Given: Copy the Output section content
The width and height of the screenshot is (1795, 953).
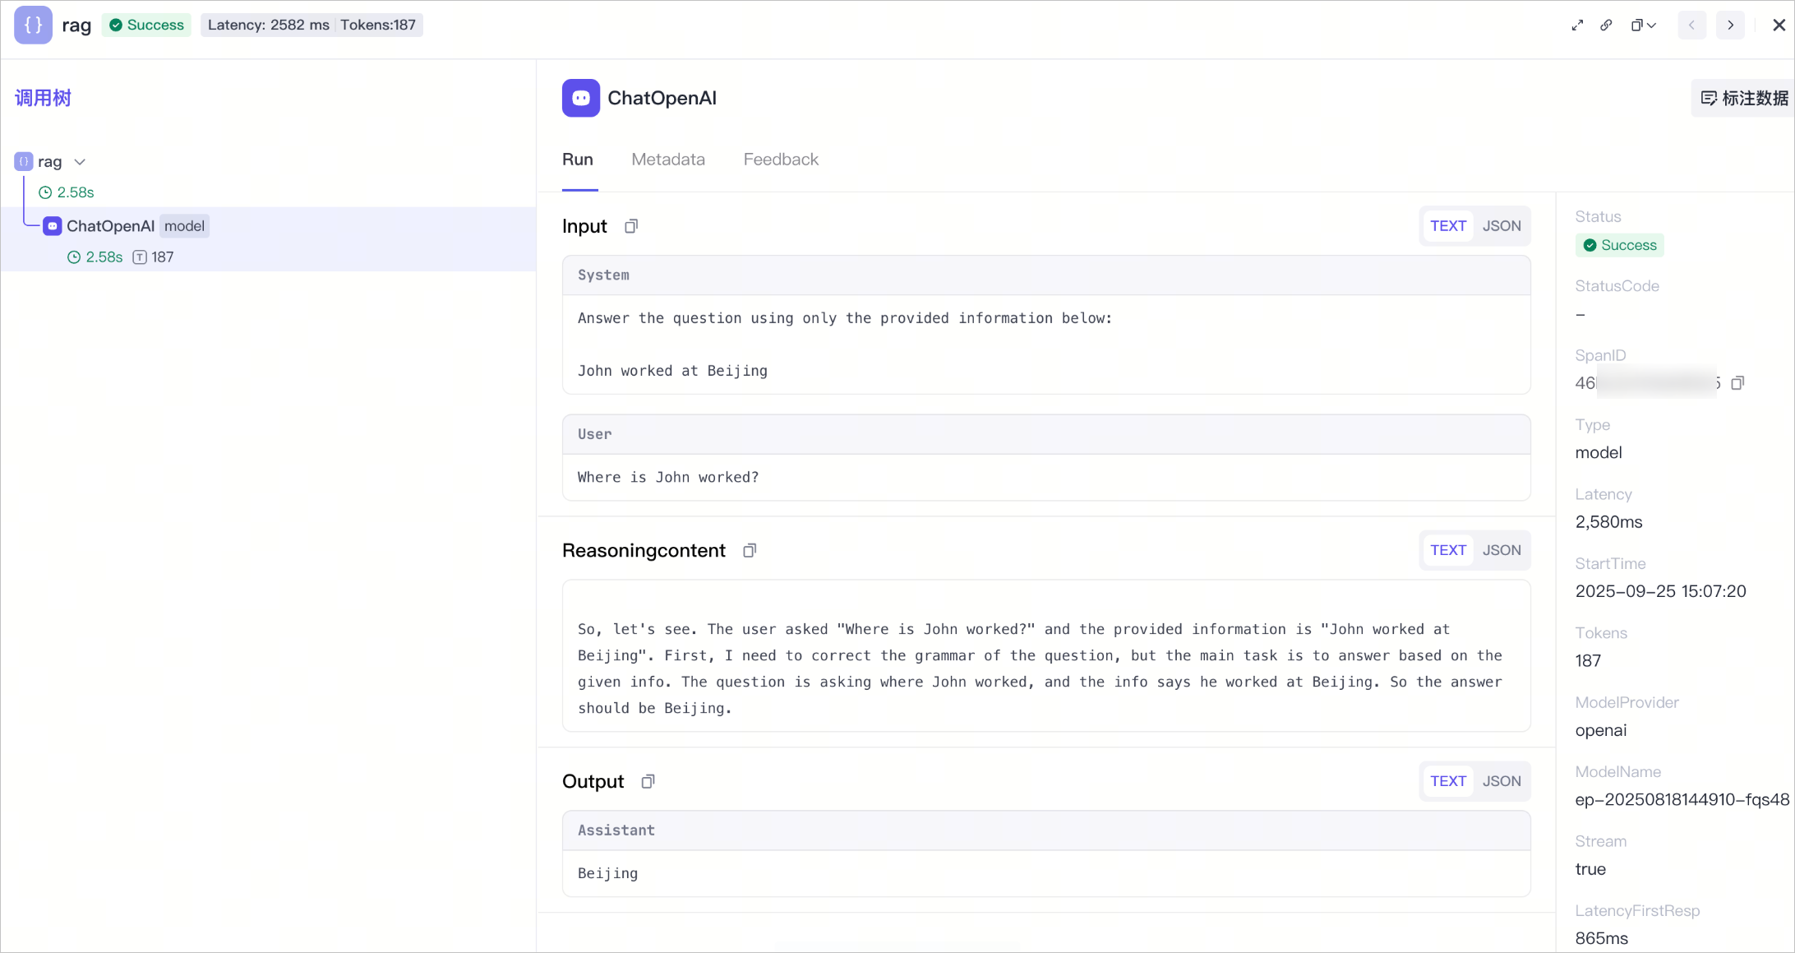Looking at the screenshot, I should pyautogui.click(x=648, y=782).
